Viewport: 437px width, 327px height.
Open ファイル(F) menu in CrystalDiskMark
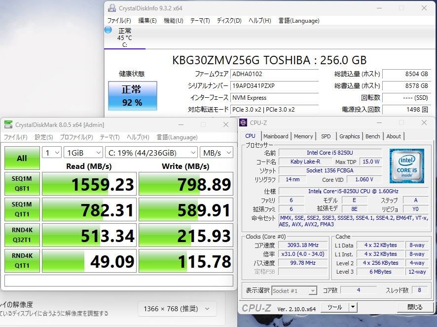16,137
